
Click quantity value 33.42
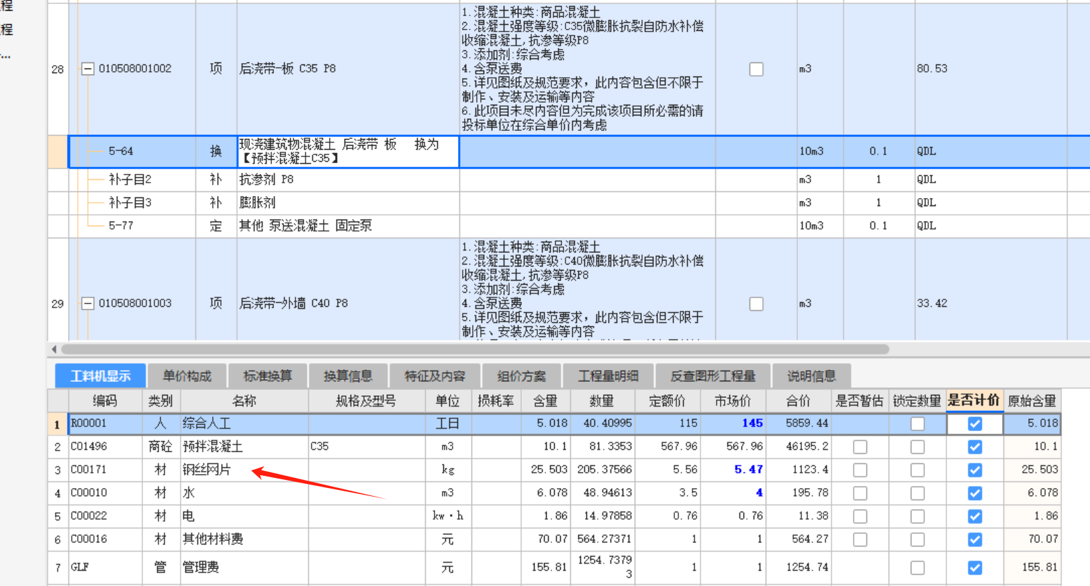(x=932, y=303)
